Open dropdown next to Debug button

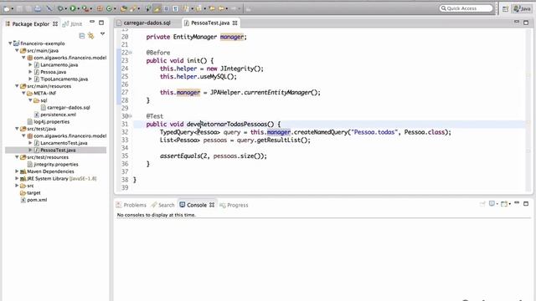pyautogui.click(x=66, y=9)
